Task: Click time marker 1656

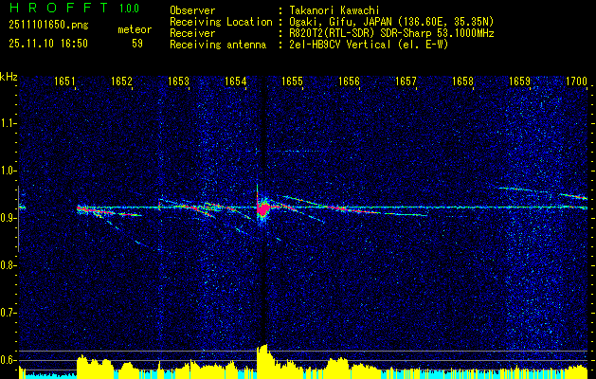Action: point(349,81)
